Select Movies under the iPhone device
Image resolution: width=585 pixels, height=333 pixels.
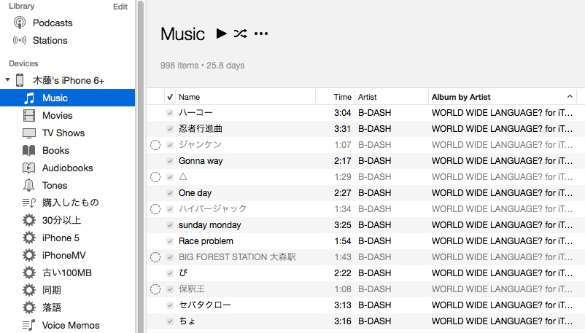tap(57, 115)
